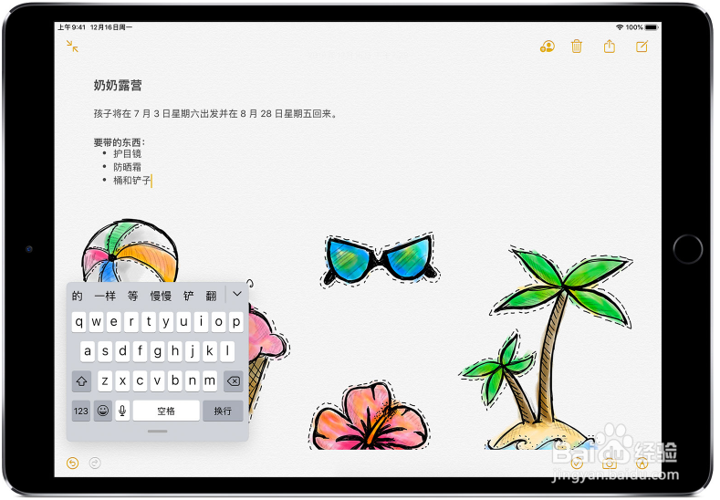This screenshot has width=720, height=500.
Task: Tap the note title 奶奶露营
Action: click(118, 86)
